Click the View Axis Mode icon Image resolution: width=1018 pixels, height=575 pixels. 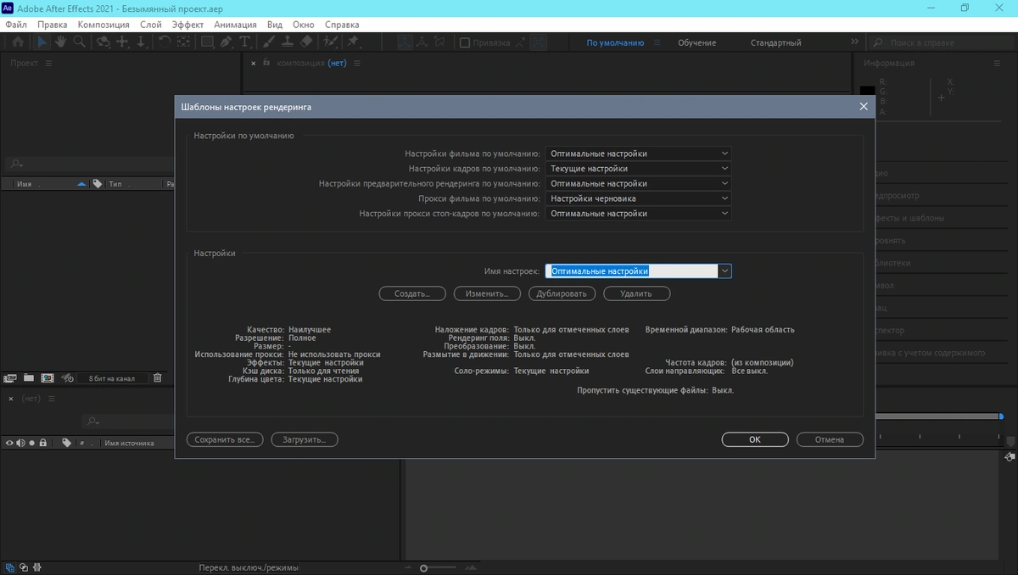pos(439,42)
